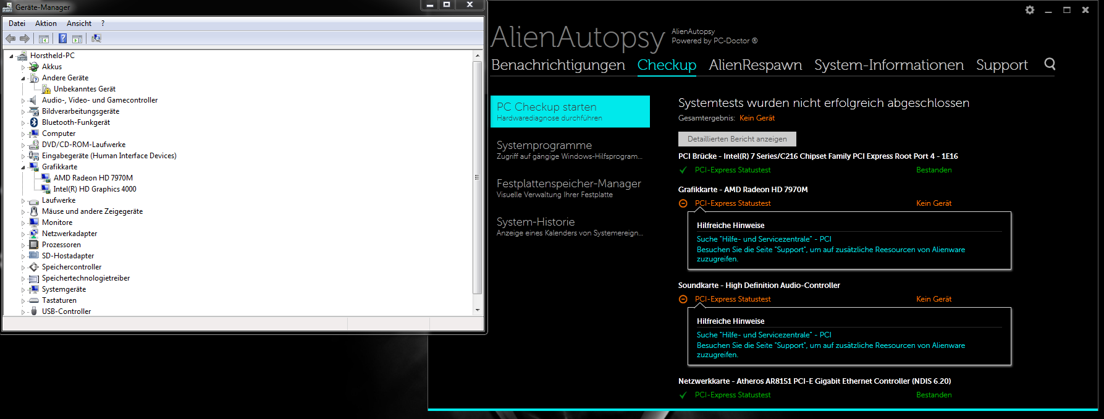1104x419 pixels.
Task: Click the green checkmark for PCI Brücke test
Action: (x=683, y=170)
